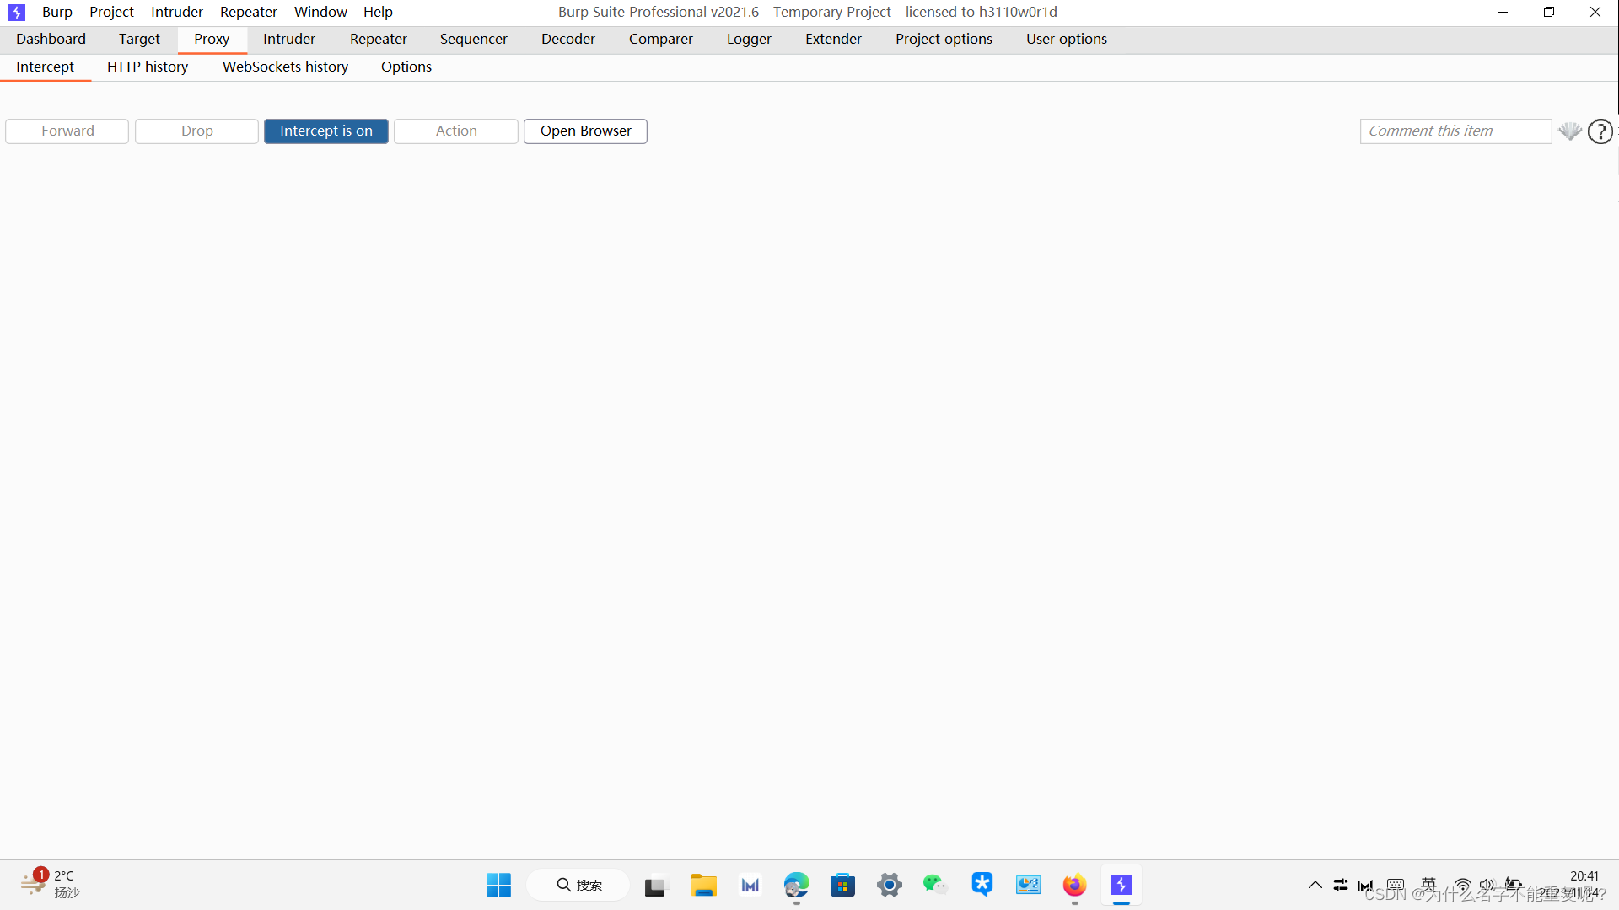Image resolution: width=1619 pixels, height=910 pixels.
Task: Open the battery status tray icon
Action: tap(1514, 885)
